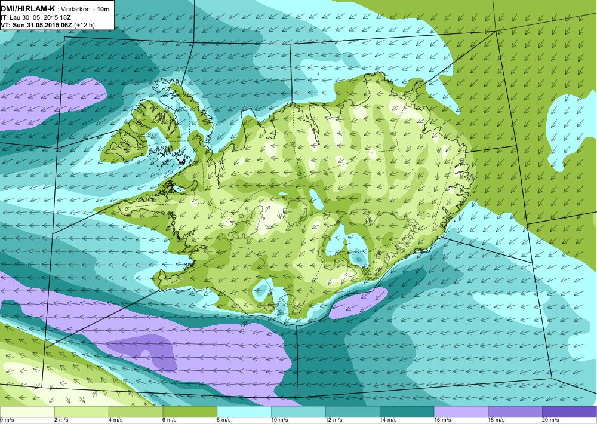This screenshot has width=597, height=424.
Task: Click the "(+12 h)" forecast offset text
Action: pos(85,25)
